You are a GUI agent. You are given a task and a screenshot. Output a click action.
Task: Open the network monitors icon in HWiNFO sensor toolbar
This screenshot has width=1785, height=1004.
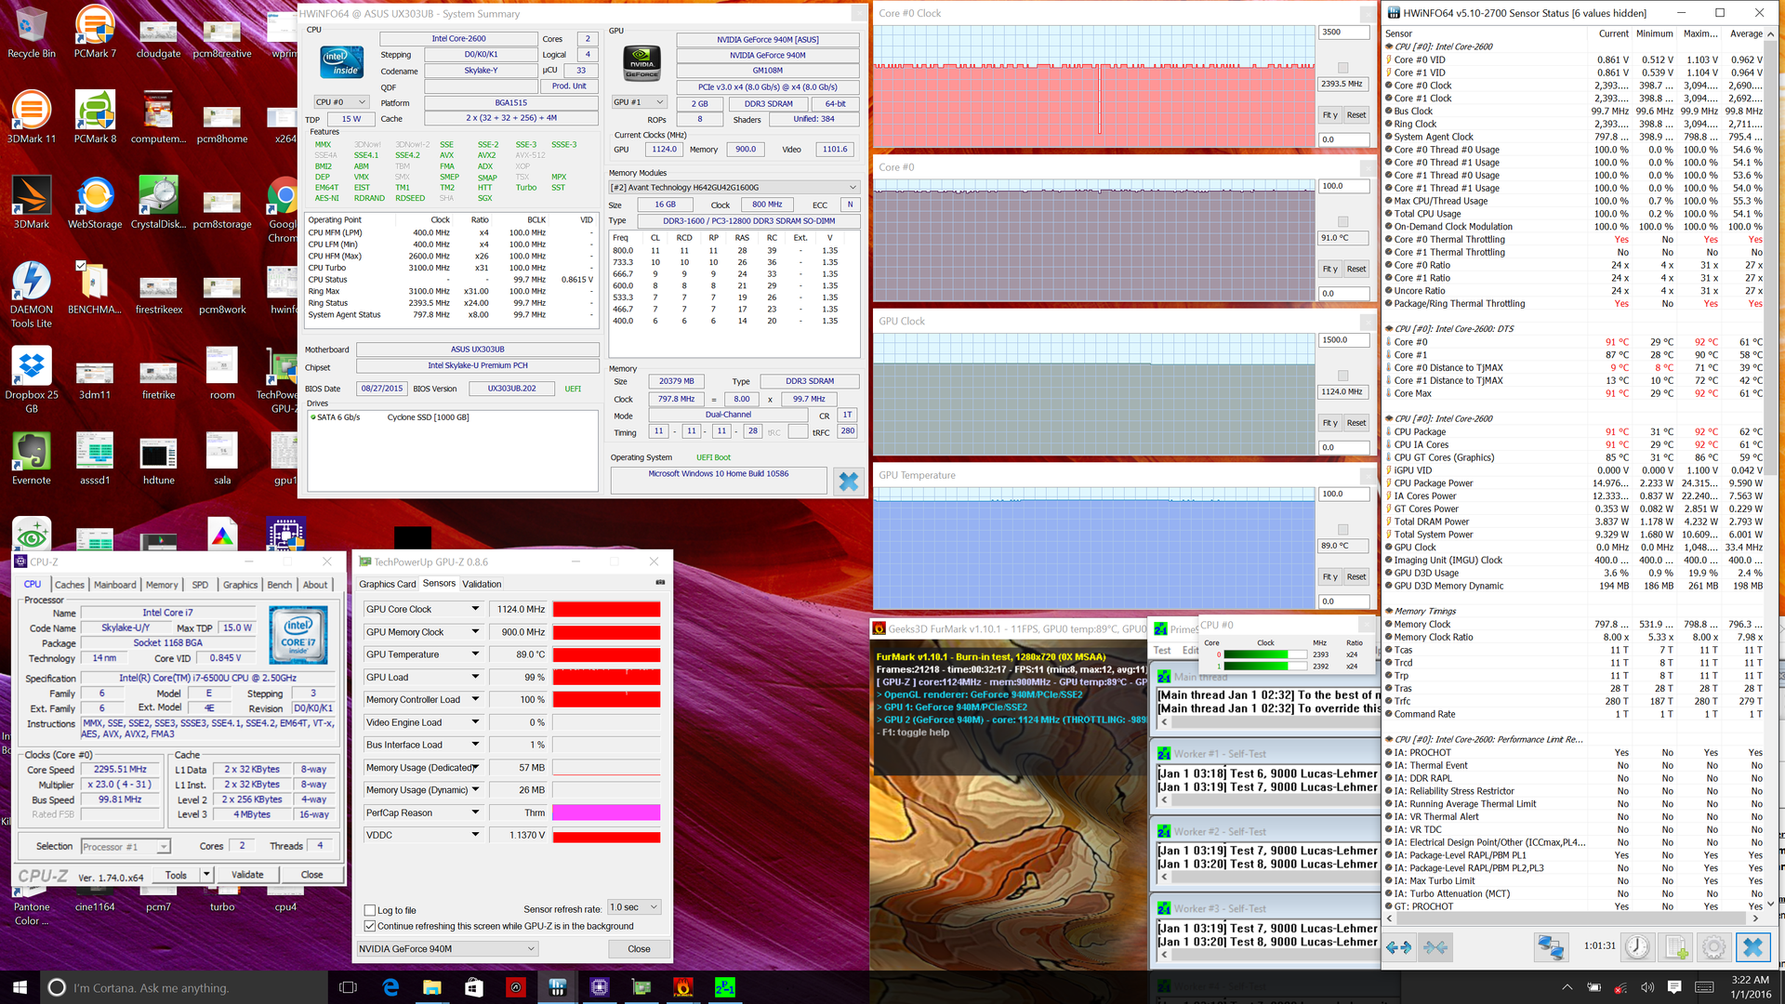1551,947
